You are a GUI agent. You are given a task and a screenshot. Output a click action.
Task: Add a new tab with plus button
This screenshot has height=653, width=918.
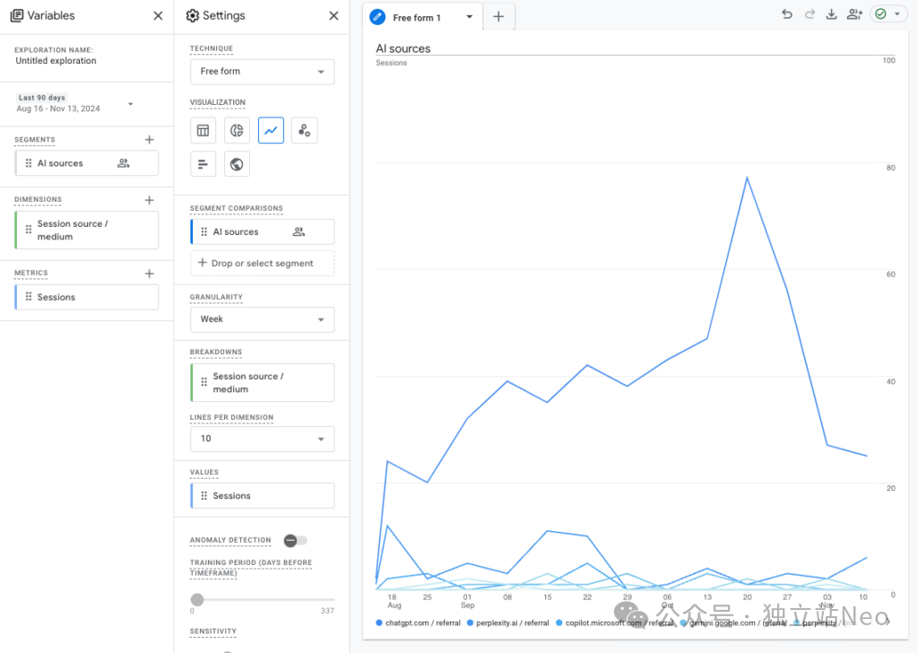498,17
